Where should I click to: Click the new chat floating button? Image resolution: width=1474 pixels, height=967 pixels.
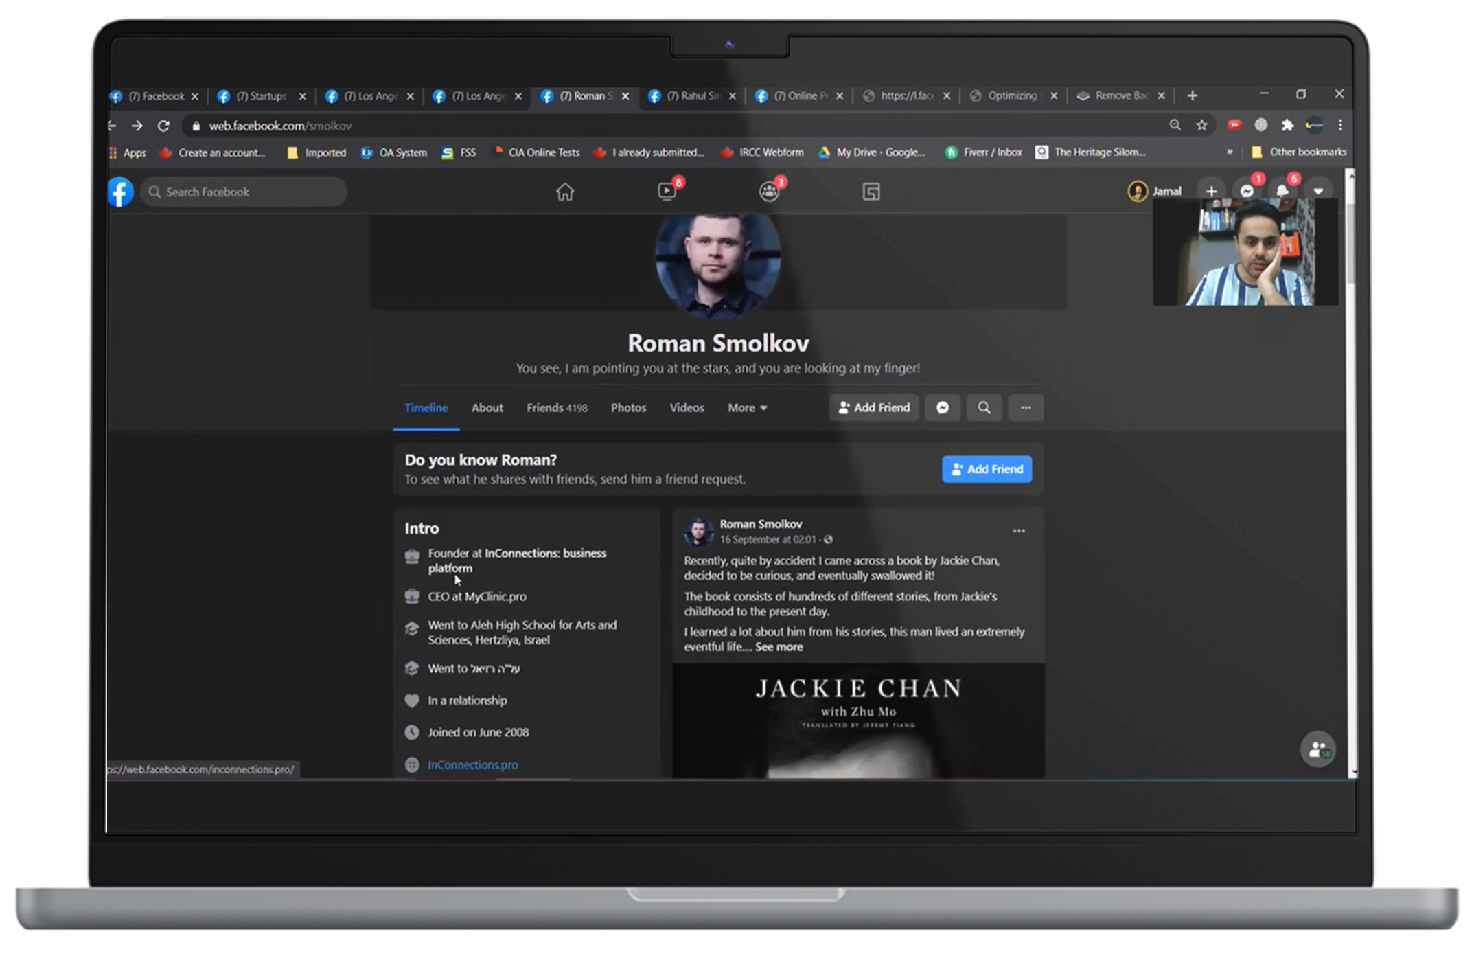[1317, 749]
